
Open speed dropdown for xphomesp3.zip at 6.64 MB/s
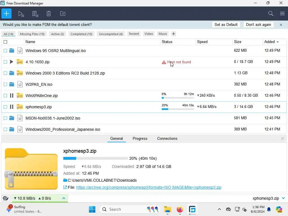pyautogui.click(x=198, y=107)
